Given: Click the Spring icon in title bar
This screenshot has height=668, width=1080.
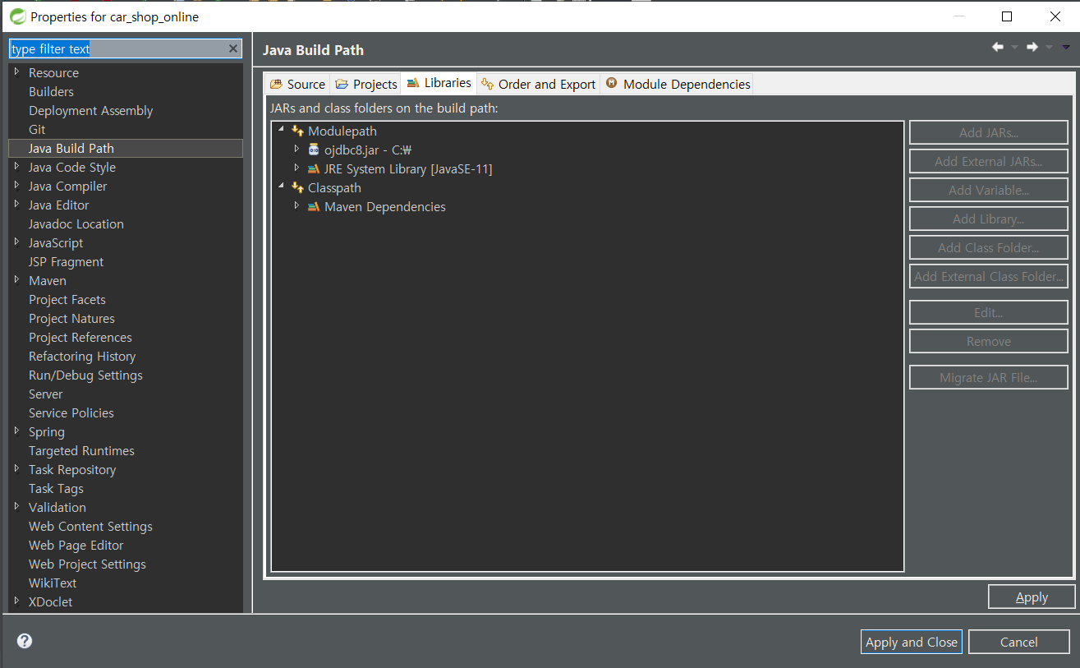Looking at the screenshot, I should point(17,16).
